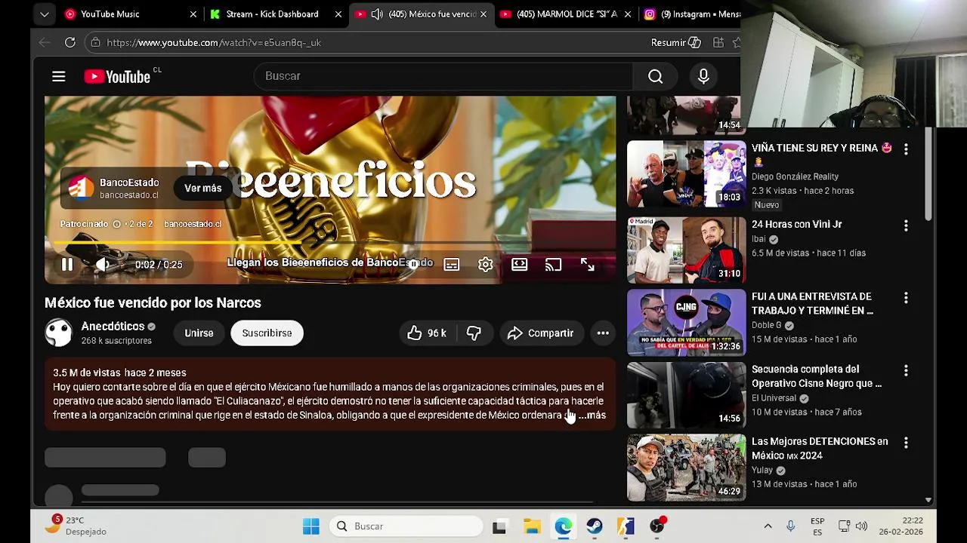Open the tab list dropdown chevron

click(44, 14)
